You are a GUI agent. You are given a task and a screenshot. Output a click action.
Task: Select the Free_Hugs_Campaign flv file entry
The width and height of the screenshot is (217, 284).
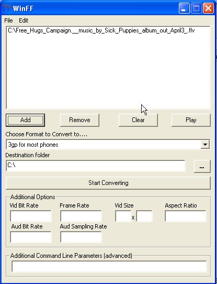point(101,30)
